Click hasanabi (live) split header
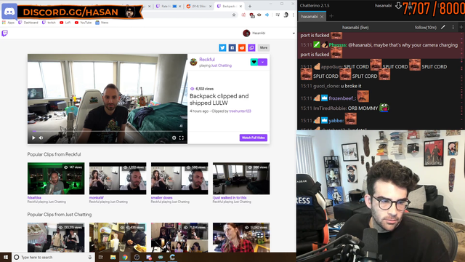The height and width of the screenshot is (262, 465). click(355, 28)
